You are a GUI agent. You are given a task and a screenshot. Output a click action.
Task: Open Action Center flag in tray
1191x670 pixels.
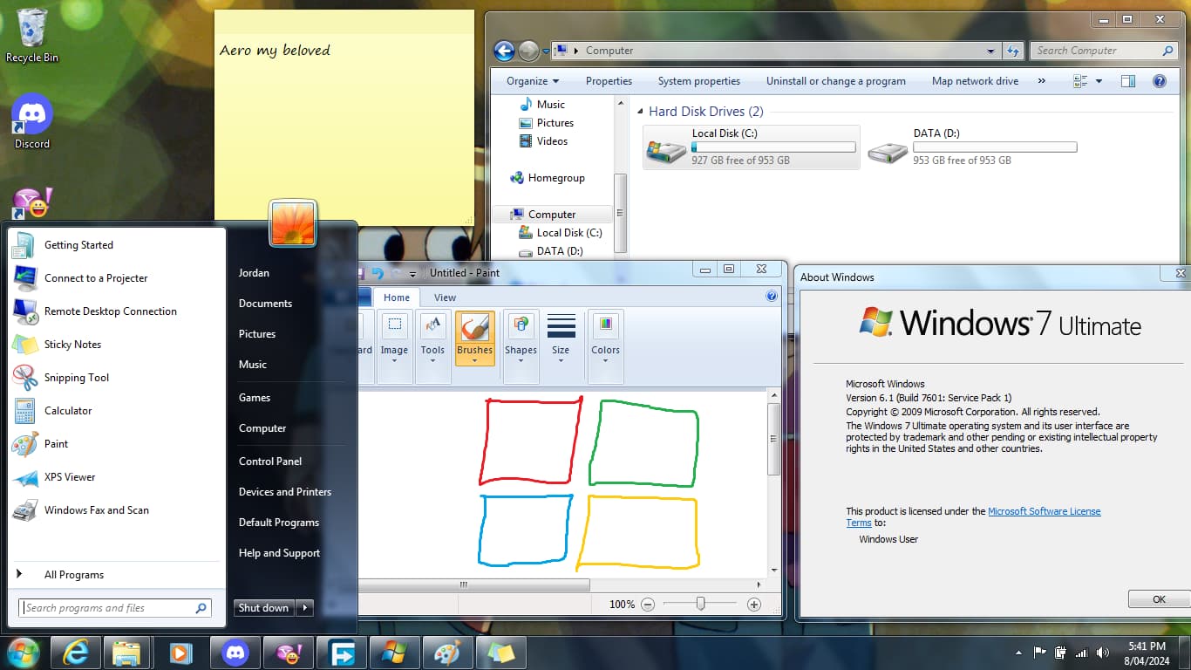click(x=1040, y=653)
